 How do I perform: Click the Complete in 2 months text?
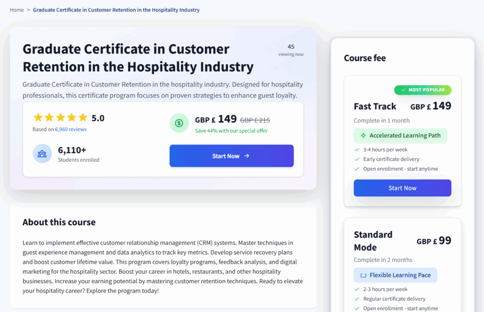pos(383,260)
